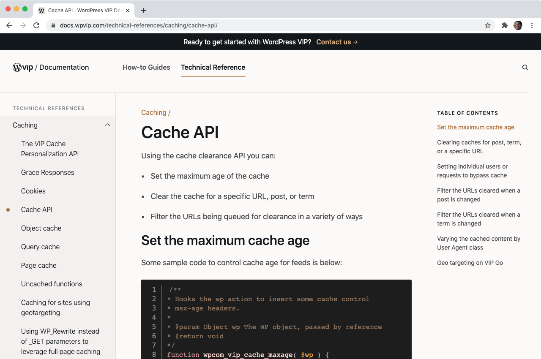This screenshot has height=359, width=541.
Task: Switch to the How-to Guides tab
Action: point(146,67)
